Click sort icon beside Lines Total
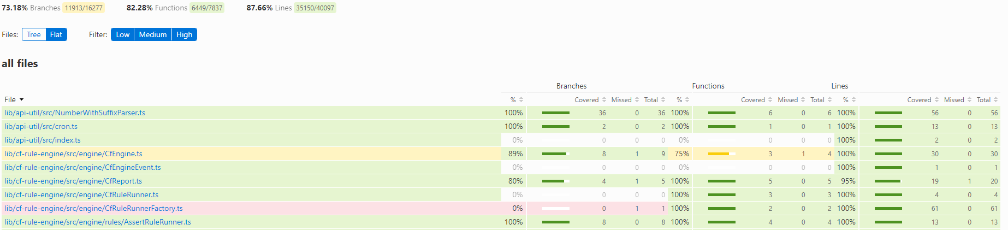1008x230 pixels. click(x=995, y=100)
